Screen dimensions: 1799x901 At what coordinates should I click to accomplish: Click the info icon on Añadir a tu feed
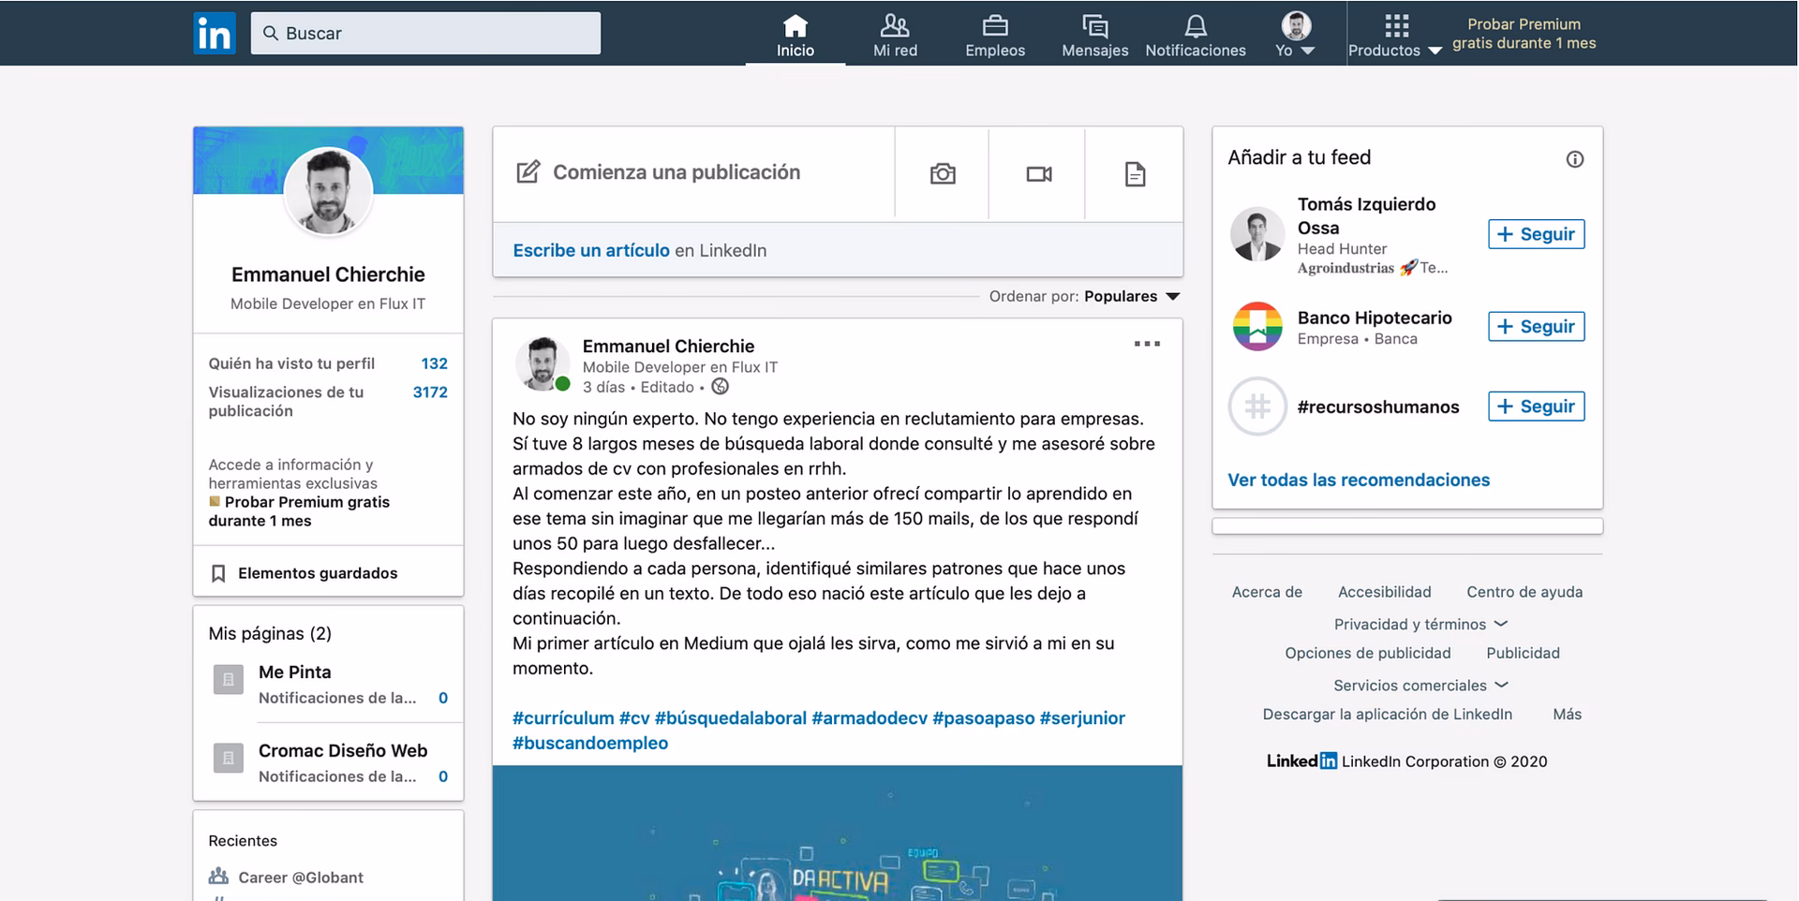[1575, 158]
